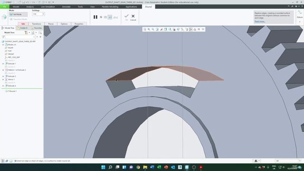The height and width of the screenshot is (171, 304).
Task: Open the Transitions tab
Action: (37, 24)
